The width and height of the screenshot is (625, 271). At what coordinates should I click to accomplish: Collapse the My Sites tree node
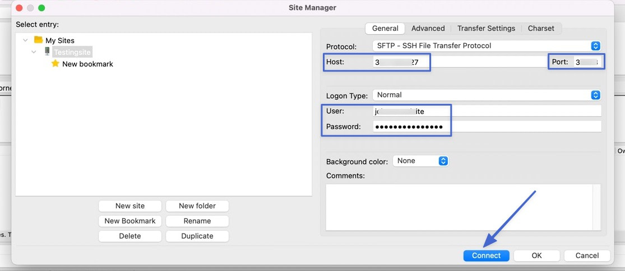26,40
